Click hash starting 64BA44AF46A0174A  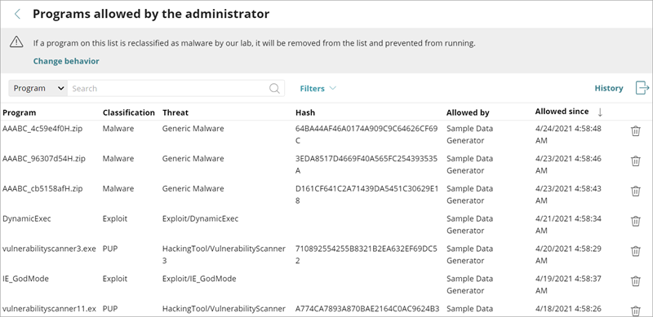[366, 134]
